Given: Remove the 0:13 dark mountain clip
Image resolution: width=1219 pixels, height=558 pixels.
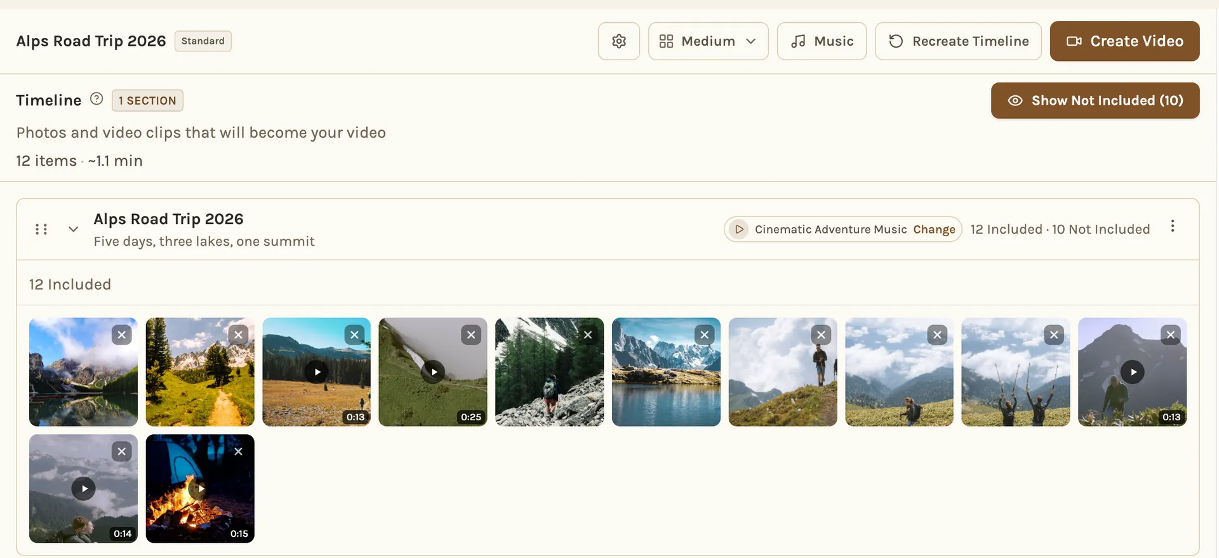Looking at the screenshot, I should (x=1171, y=335).
